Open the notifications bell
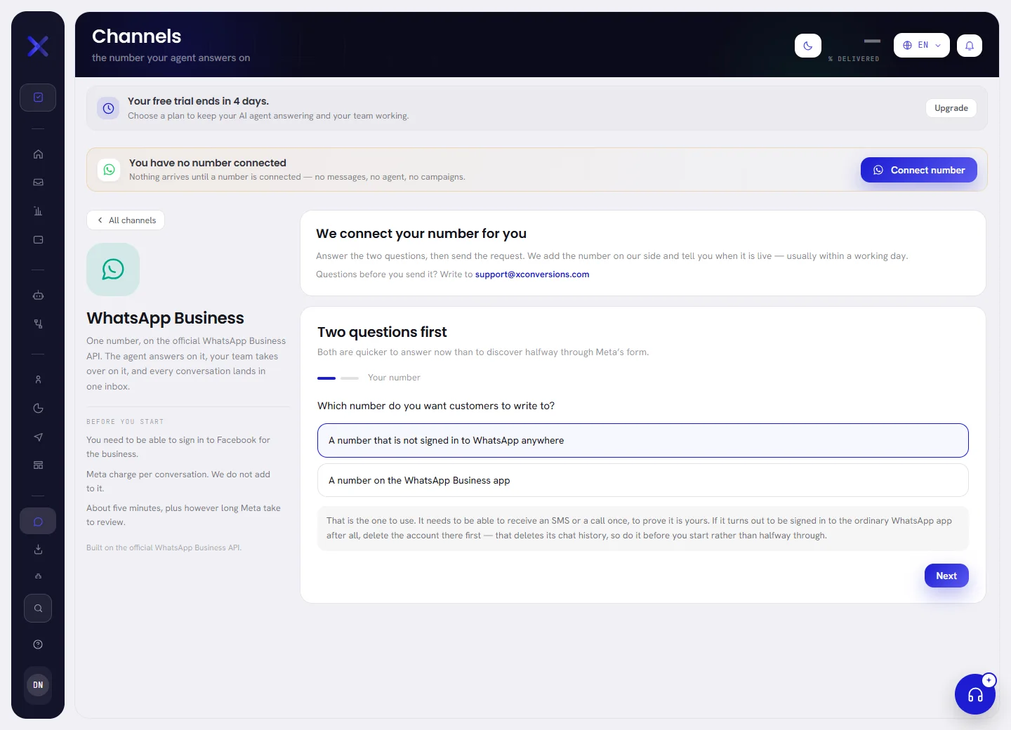 tap(970, 46)
